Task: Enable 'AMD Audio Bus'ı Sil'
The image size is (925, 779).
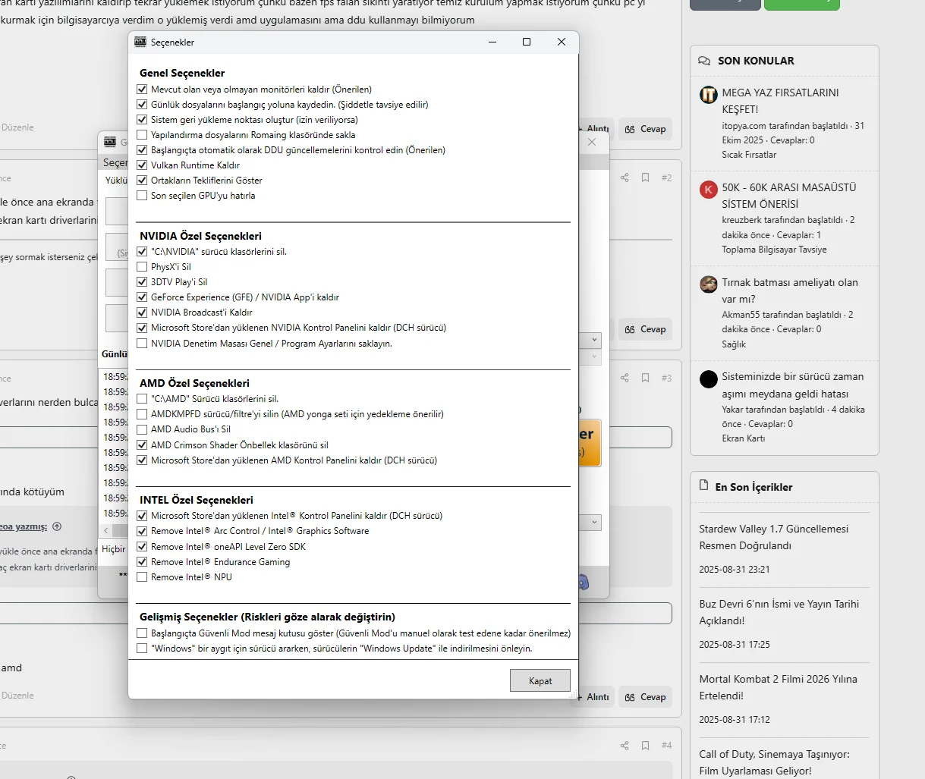Action: pos(142,429)
